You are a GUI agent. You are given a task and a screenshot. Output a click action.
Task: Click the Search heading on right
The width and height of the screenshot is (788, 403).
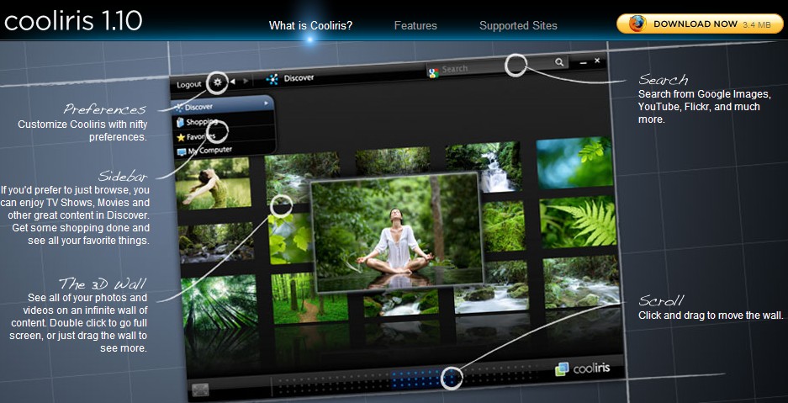[x=663, y=79]
